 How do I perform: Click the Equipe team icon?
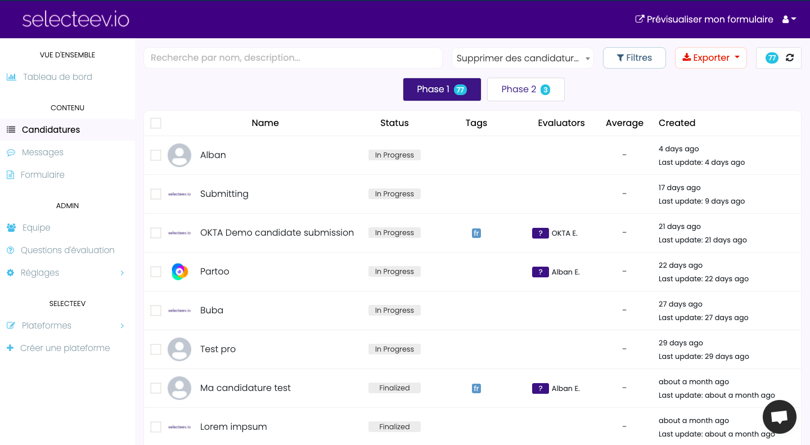pos(11,228)
